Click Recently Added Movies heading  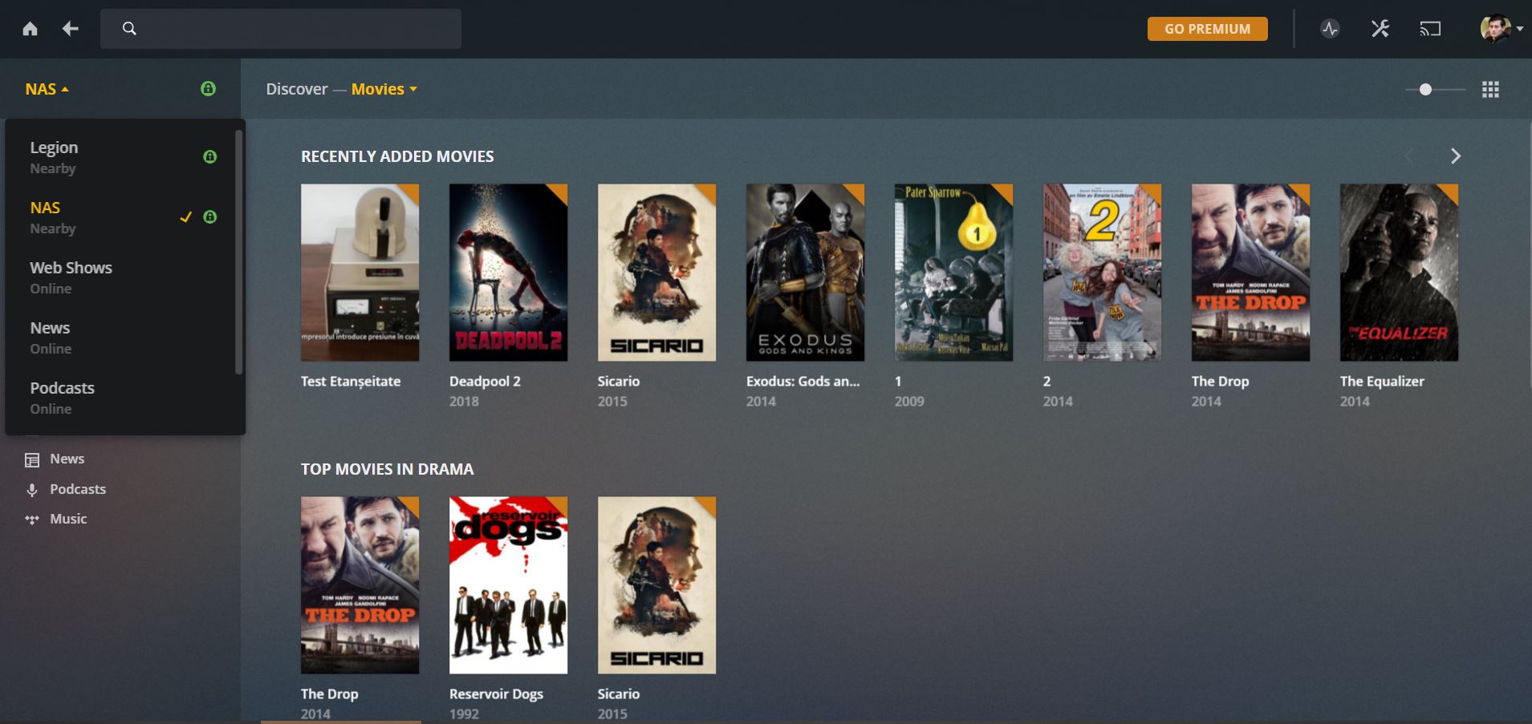click(397, 156)
